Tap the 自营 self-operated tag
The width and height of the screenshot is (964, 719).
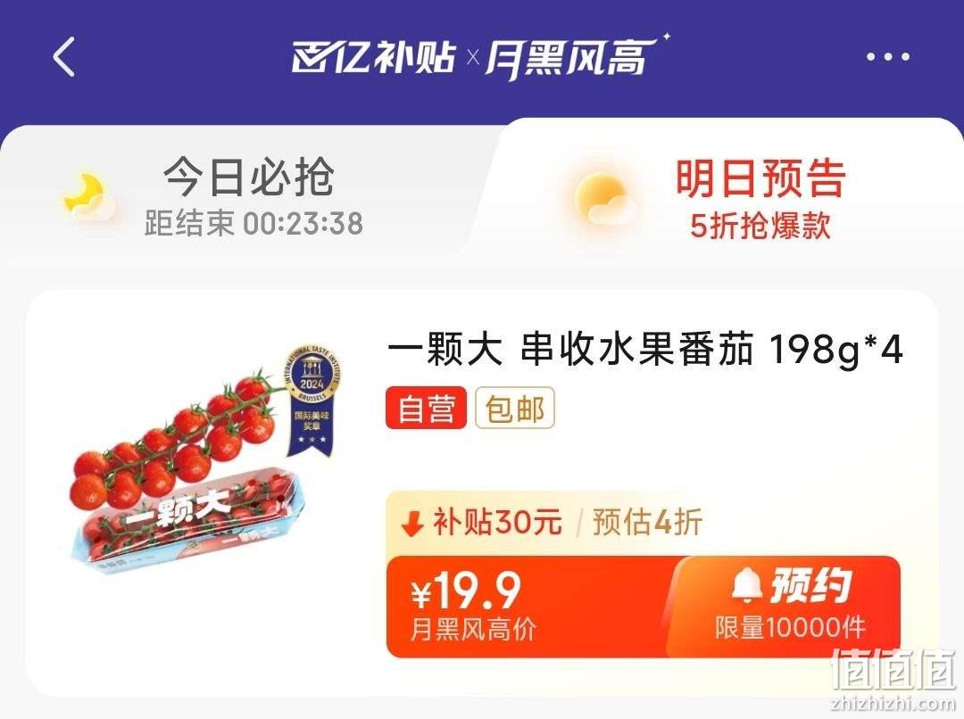[426, 408]
